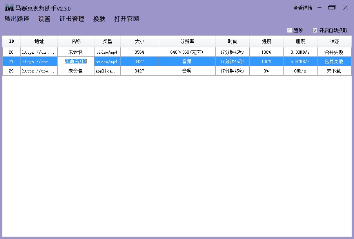Close the application window

click(345, 8)
